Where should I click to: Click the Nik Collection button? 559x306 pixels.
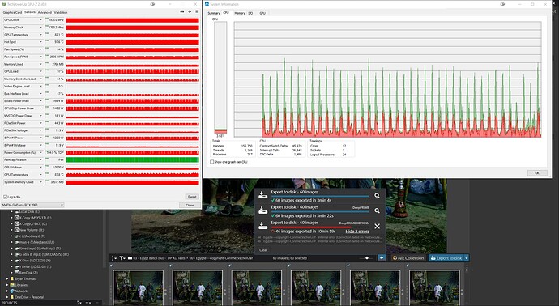(408, 258)
